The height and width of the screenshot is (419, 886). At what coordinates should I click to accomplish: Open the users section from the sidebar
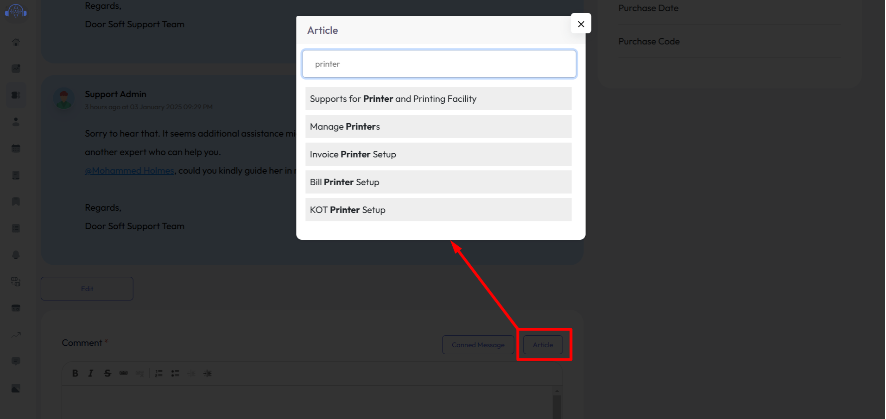tap(16, 121)
